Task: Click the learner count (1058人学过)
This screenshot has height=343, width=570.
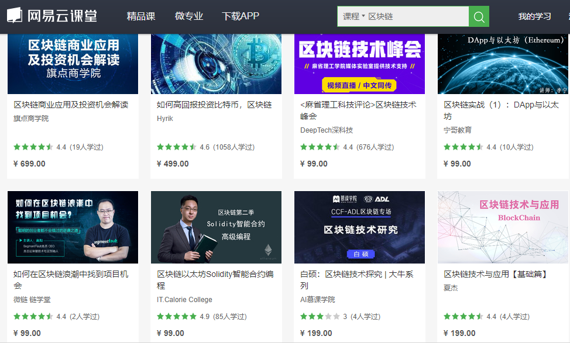Action: tap(234, 147)
